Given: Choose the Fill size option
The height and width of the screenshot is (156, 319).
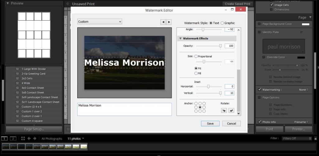Looking at the screenshot, I should 196,73.
